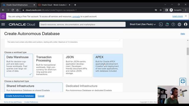Select the JSON workload type
The width and height of the screenshot is (189, 106).
coord(78,65)
